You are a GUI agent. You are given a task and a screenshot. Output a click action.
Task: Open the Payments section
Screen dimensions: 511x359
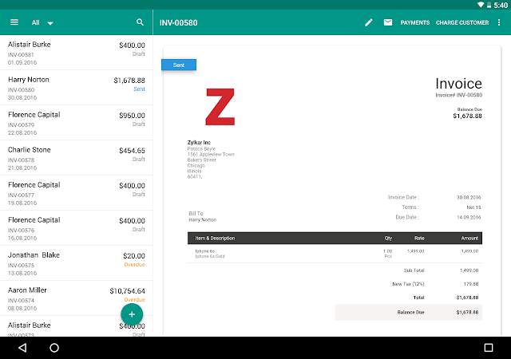click(x=414, y=23)
